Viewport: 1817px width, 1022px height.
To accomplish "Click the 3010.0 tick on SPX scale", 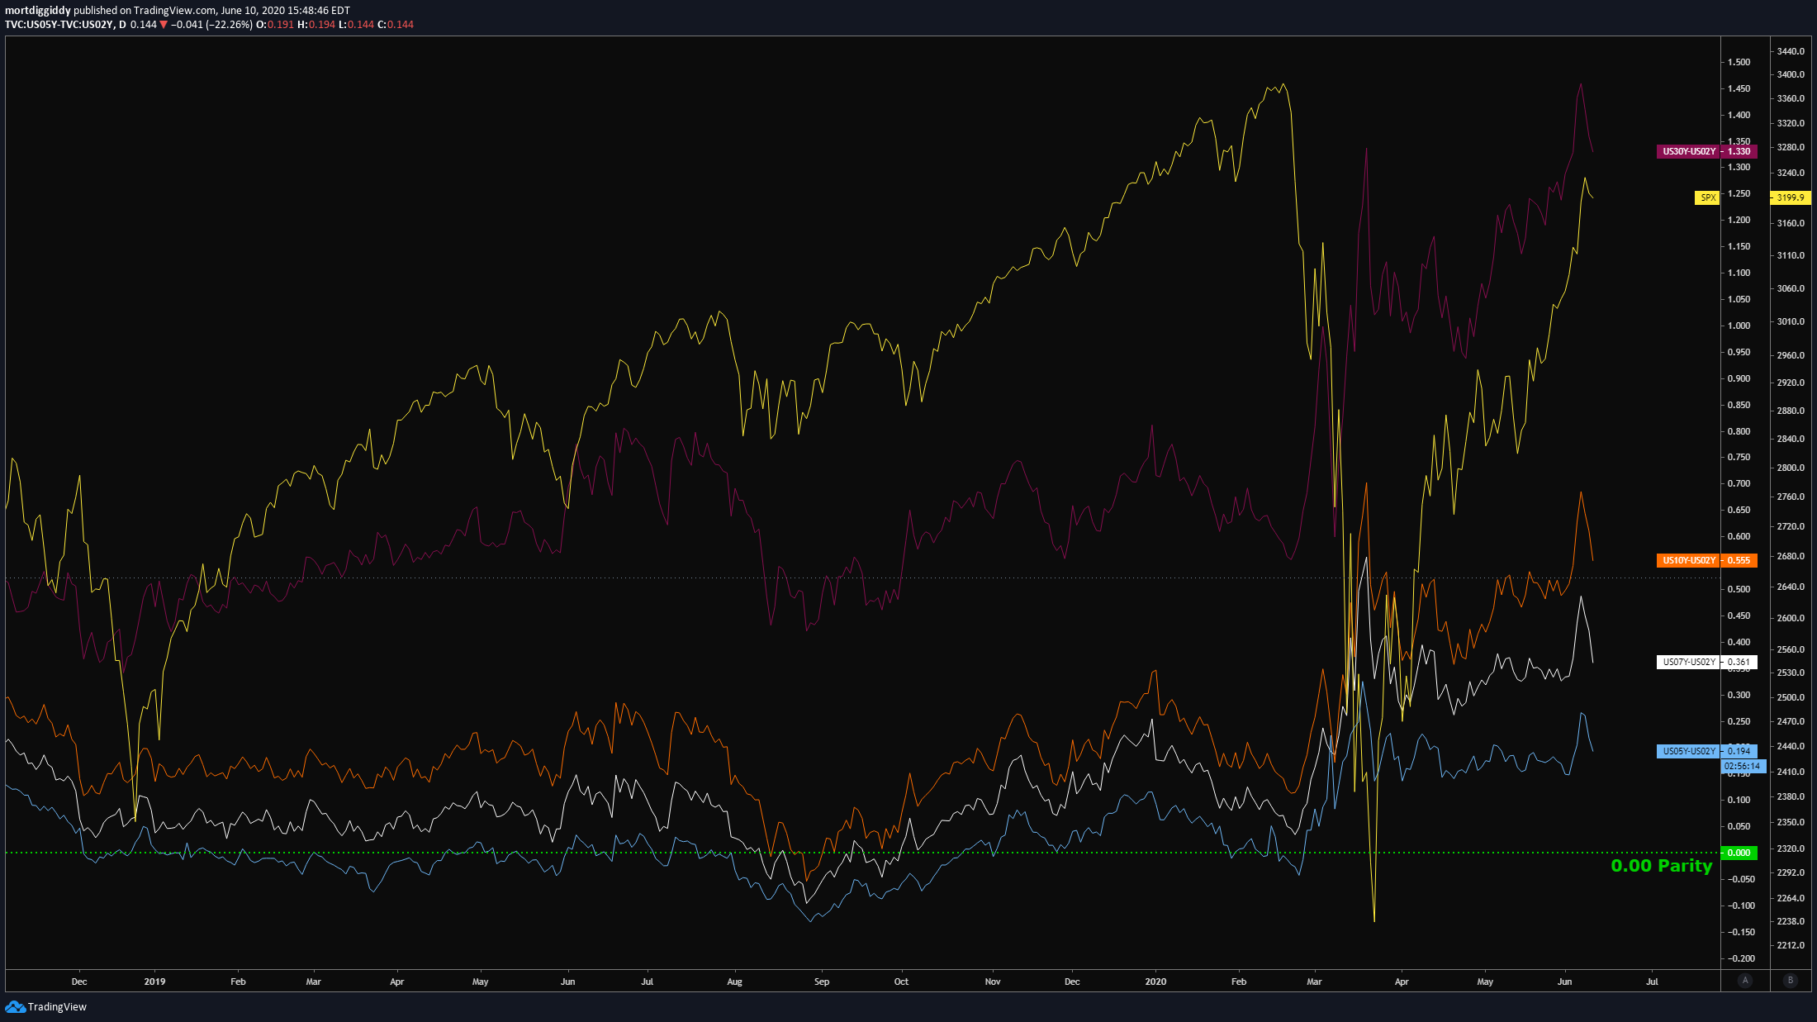I will [x=1791, y=321].
